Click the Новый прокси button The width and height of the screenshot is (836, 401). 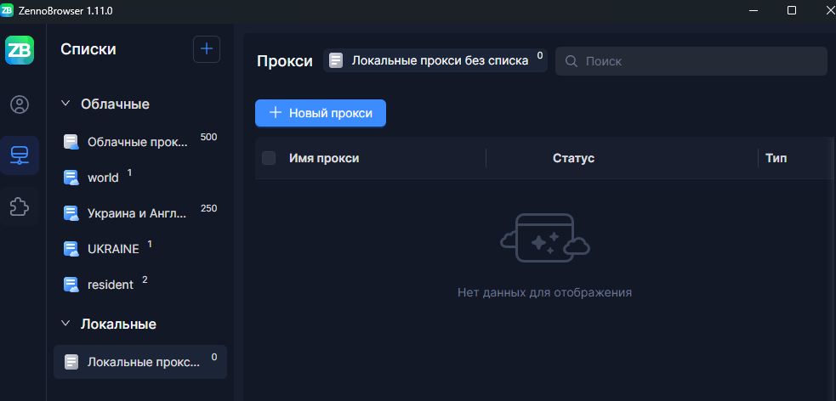tap(321, 113)
